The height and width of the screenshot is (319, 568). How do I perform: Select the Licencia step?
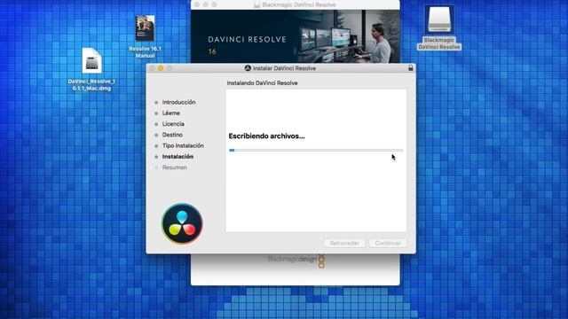click(173, 124)
